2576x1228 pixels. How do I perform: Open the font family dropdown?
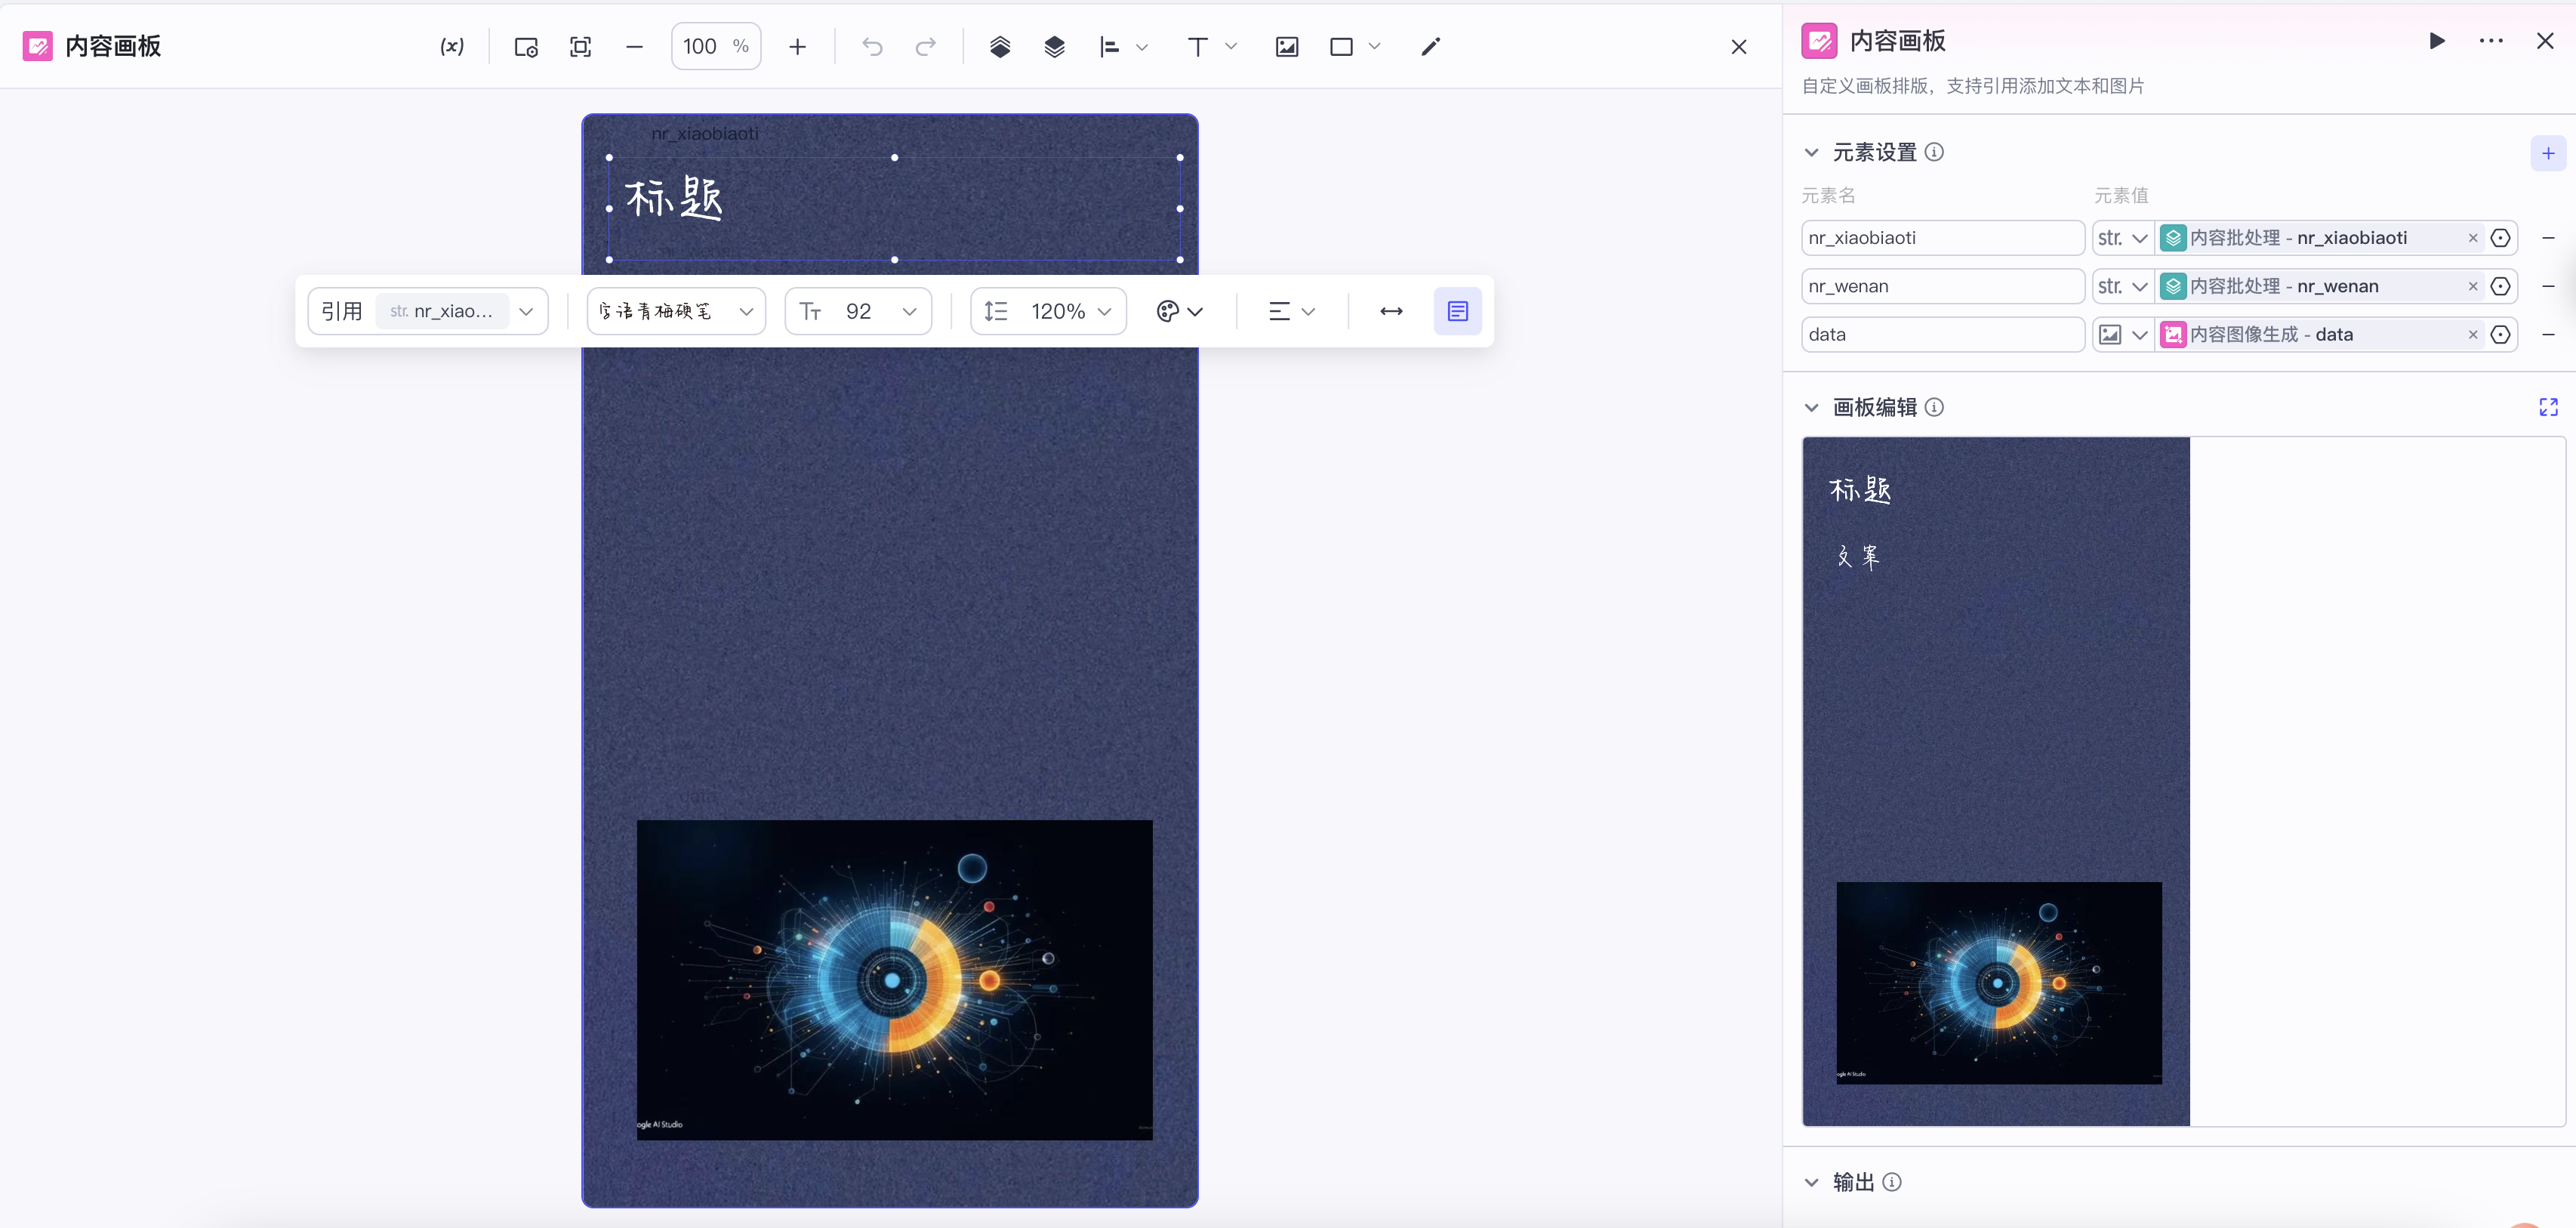[676, 311]
